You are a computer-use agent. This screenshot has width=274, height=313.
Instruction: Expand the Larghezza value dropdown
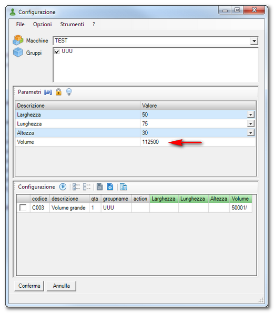[251, 115]
